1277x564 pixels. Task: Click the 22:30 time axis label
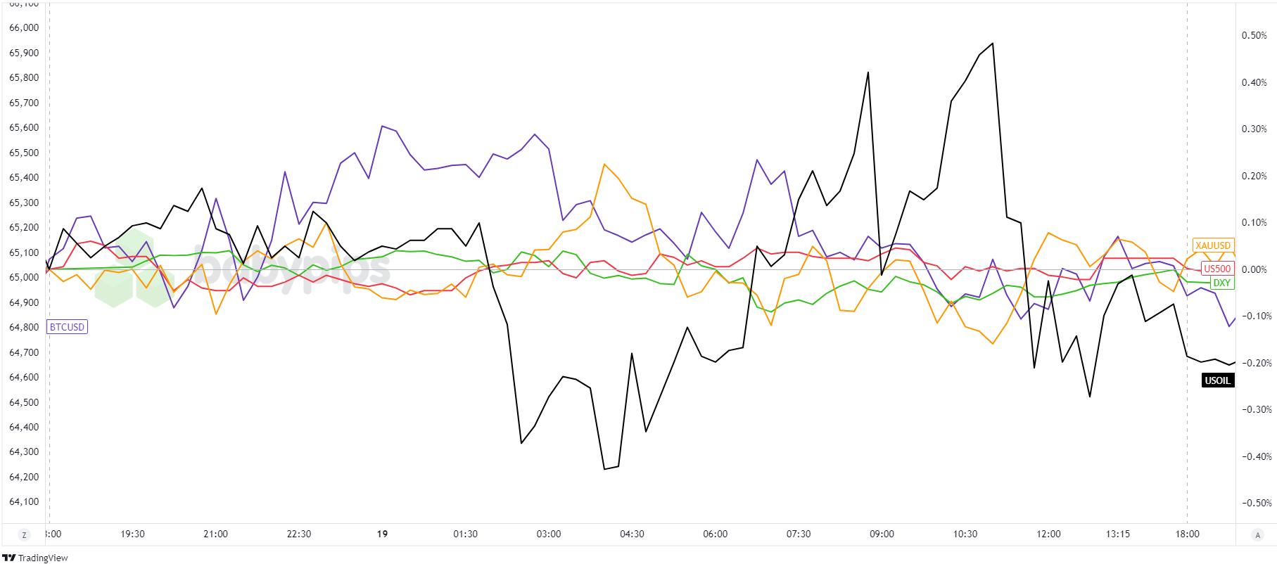point(299,534)
